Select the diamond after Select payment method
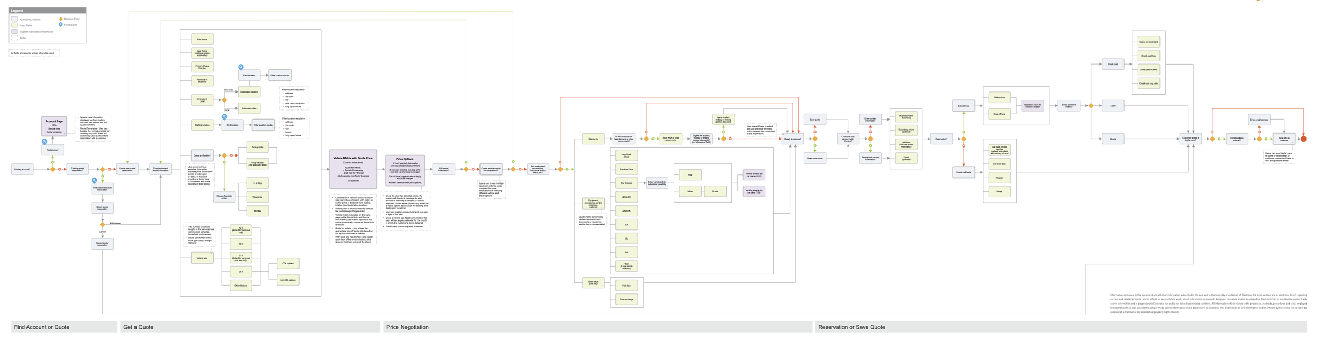This screenshot has height=340, width=1323. [x=1091, y=106]
